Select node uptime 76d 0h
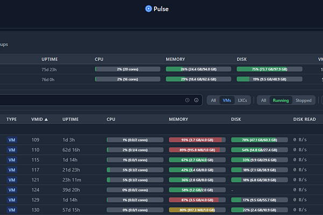This screenshot has width=323, height=215. coord(48,80)
